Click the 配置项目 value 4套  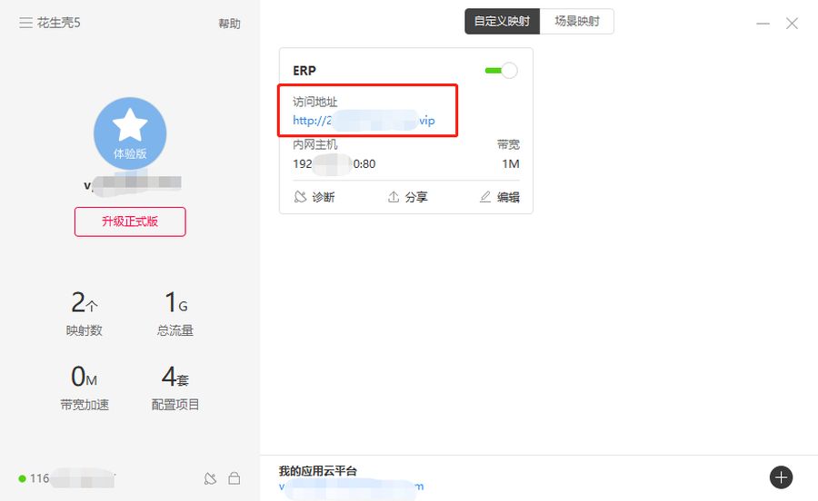(175, 377)
